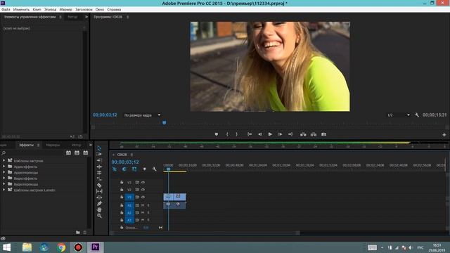Toggle Linked Selection in timeline
This screenshot has height=253, width=450.
(134, 169)
